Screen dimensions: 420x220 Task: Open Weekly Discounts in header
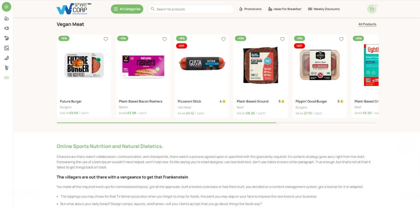(324, 9)
